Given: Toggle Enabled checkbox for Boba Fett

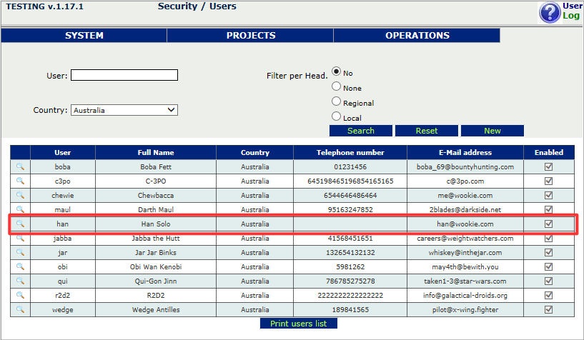Looking at the screenshot, I should point(549,166).
